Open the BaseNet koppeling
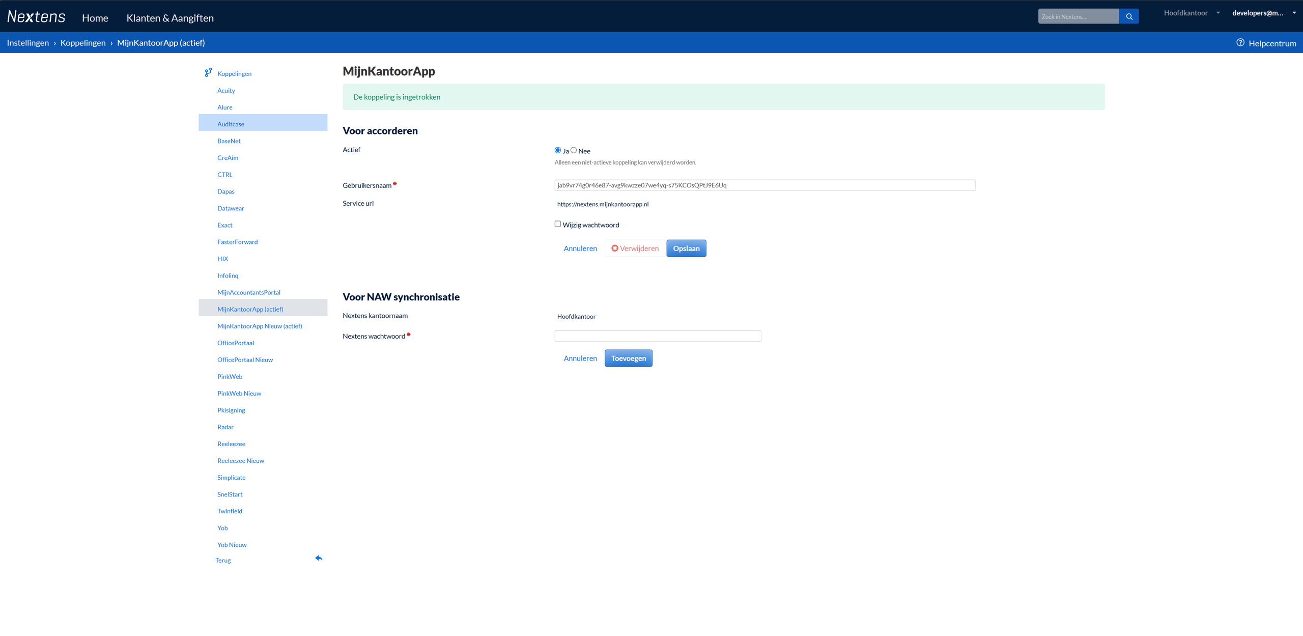 point(229,141)
